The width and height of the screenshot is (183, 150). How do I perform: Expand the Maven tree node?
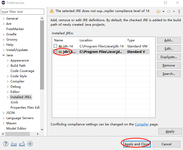[x=3, y=123]
